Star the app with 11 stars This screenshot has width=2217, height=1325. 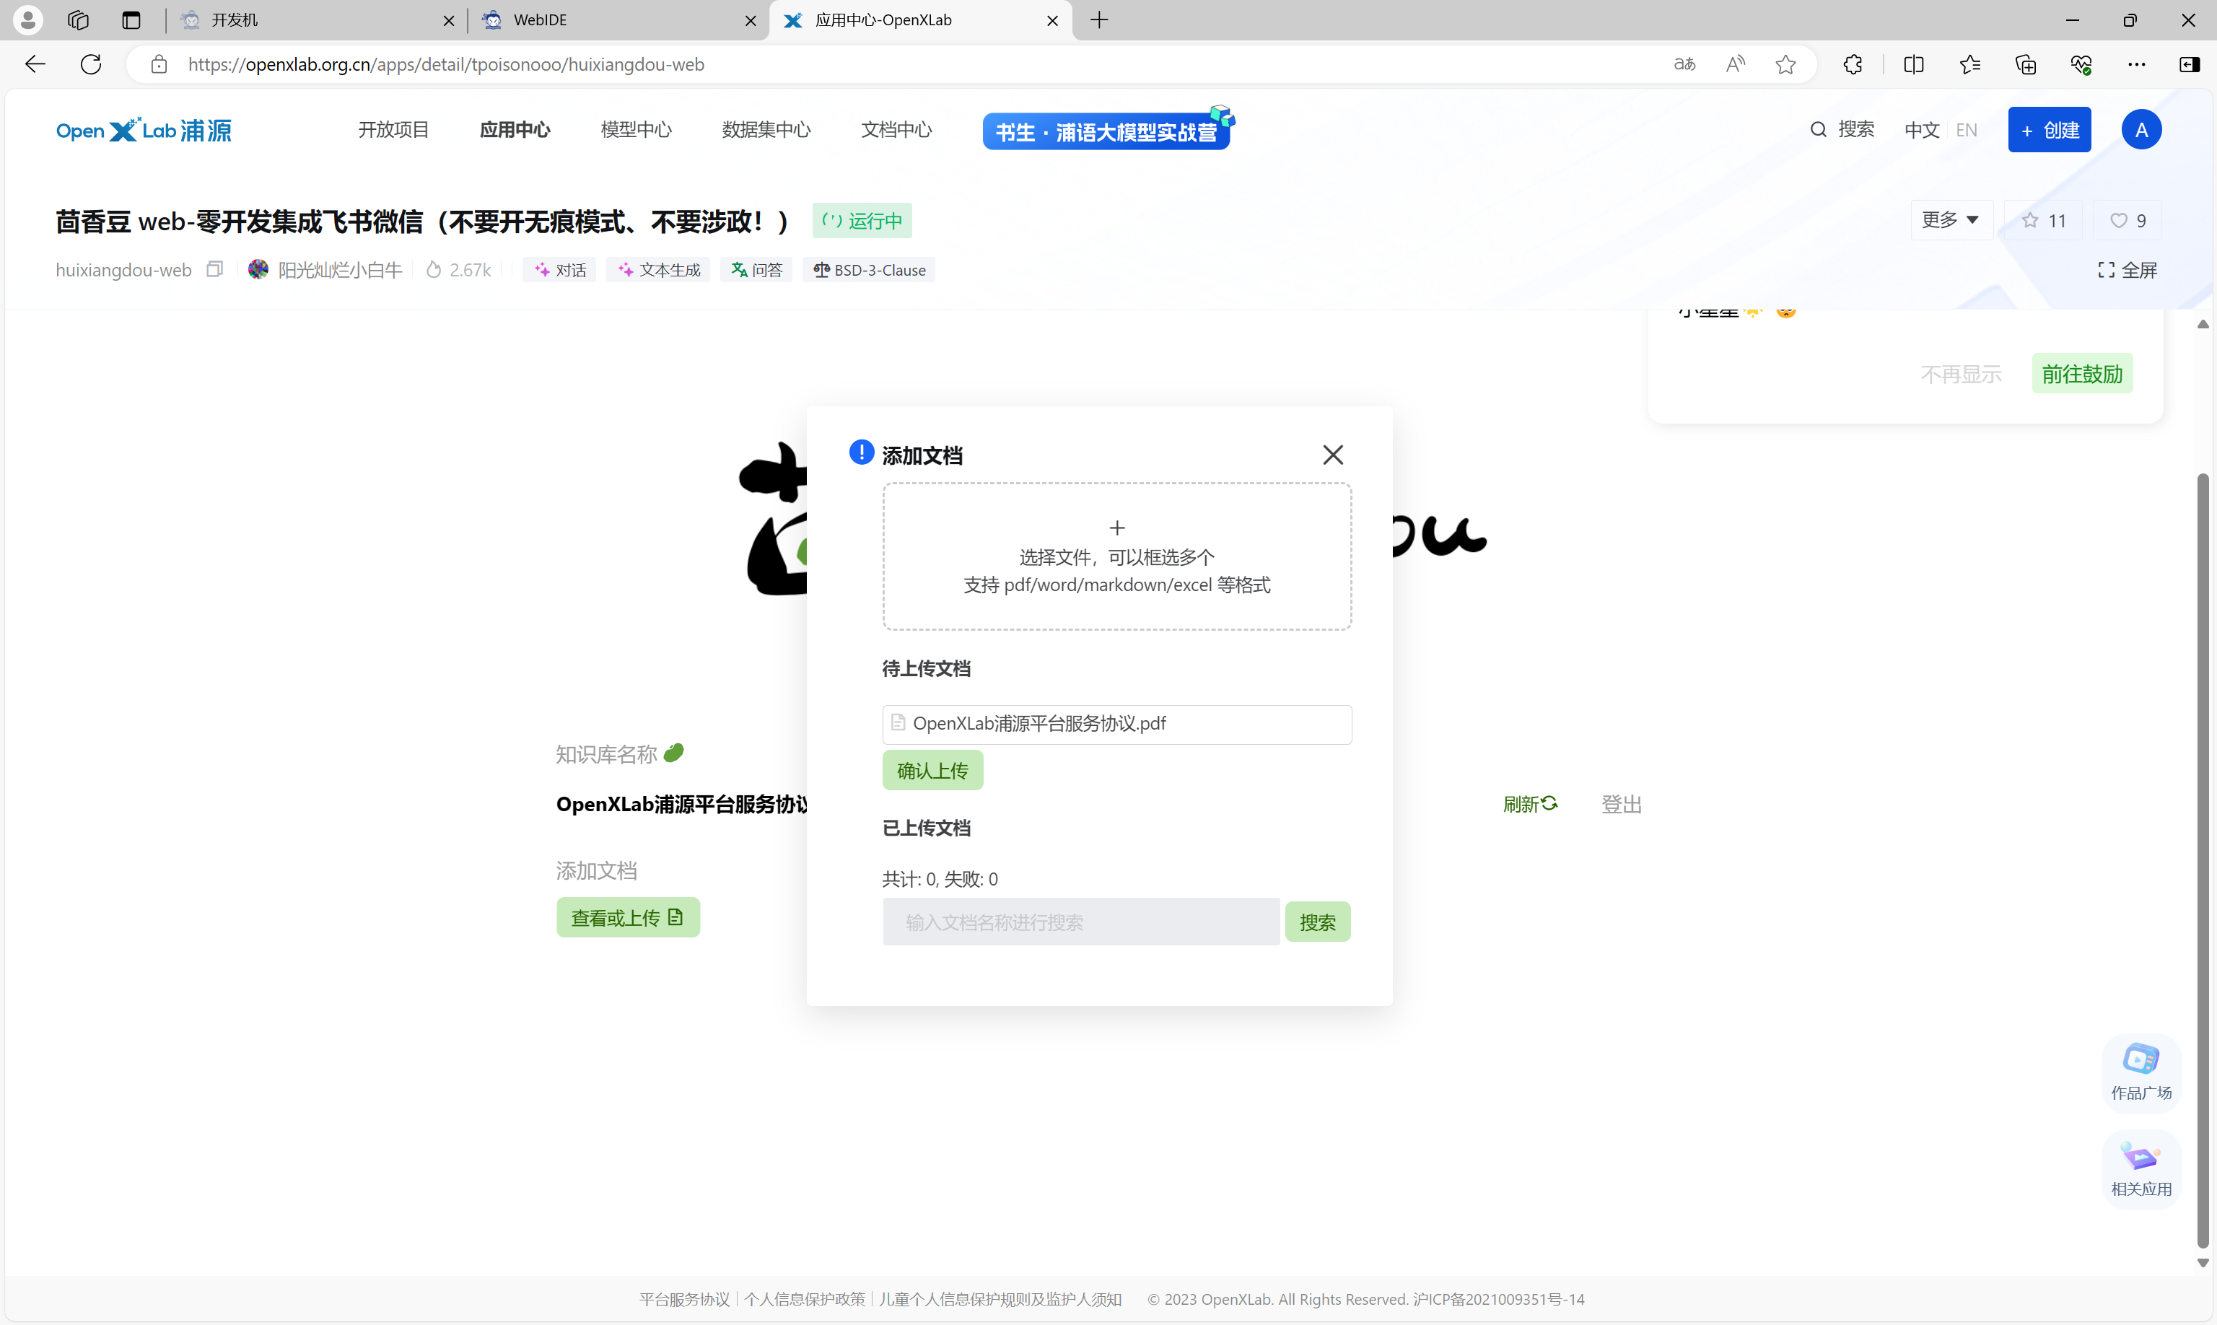2043,221
